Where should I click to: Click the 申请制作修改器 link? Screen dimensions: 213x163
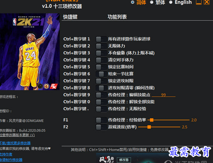11,160
